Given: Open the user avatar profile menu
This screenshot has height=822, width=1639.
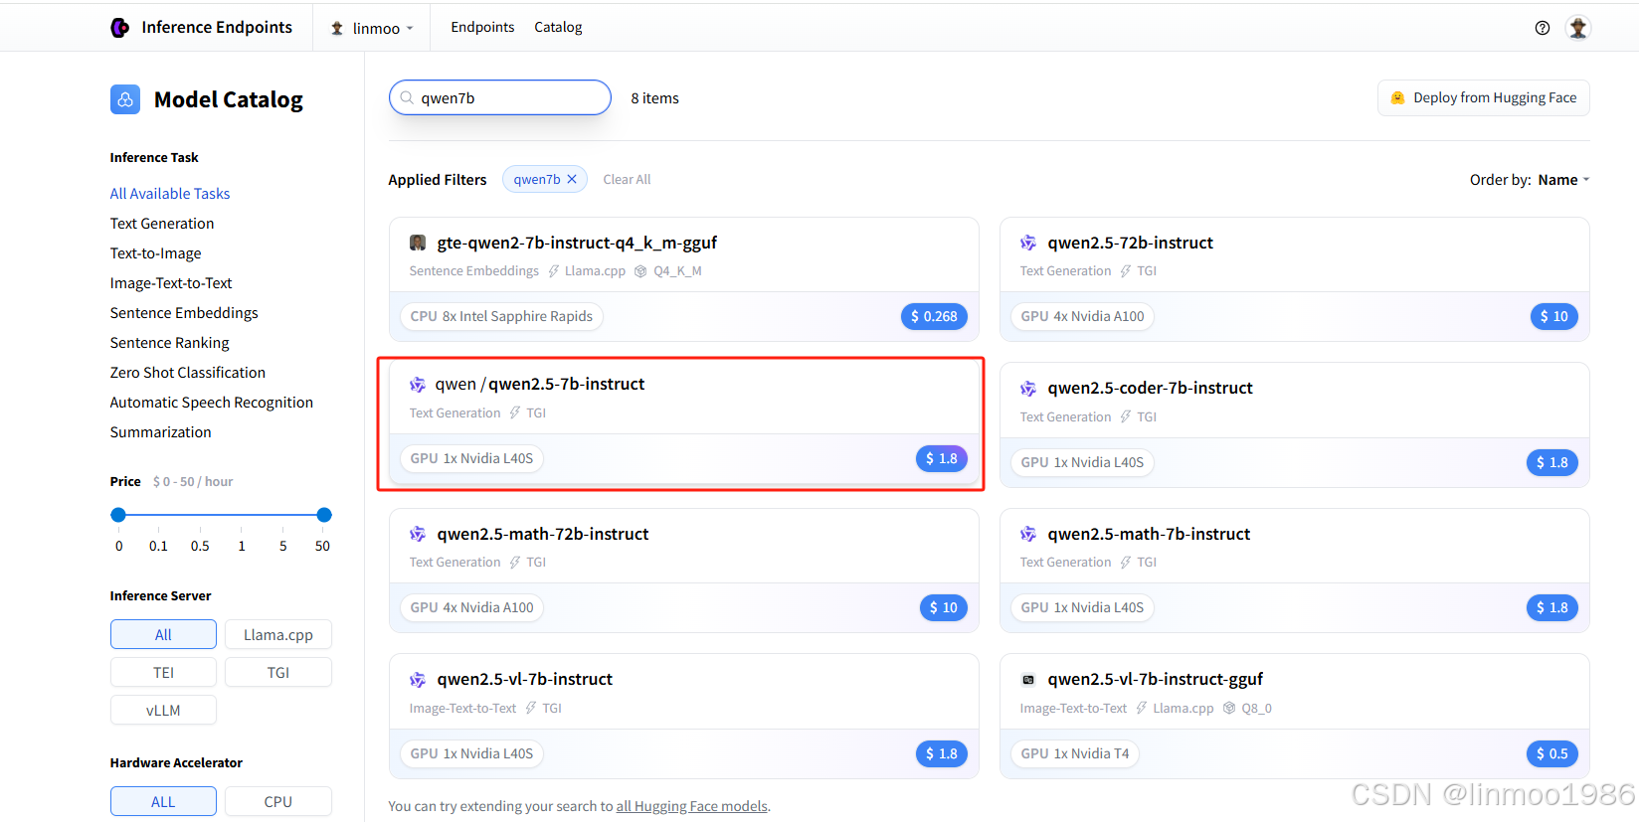Looking at the screenshot, I should tap(1577, 28).
